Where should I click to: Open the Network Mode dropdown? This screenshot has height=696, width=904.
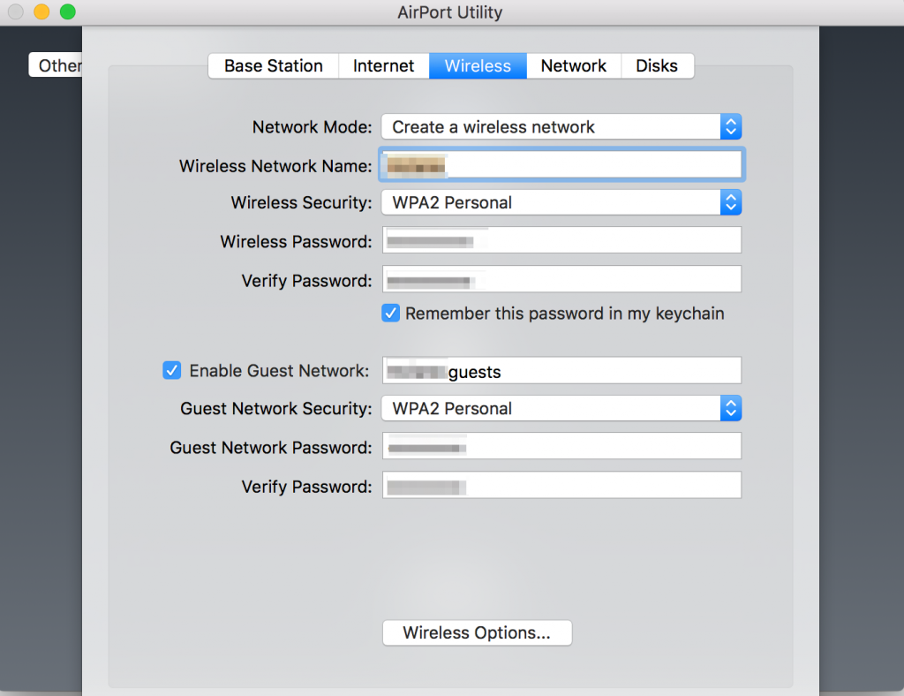pos(561,127)
